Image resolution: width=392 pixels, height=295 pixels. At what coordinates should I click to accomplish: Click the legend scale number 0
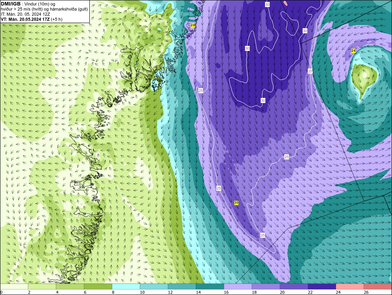pos(1,292)
